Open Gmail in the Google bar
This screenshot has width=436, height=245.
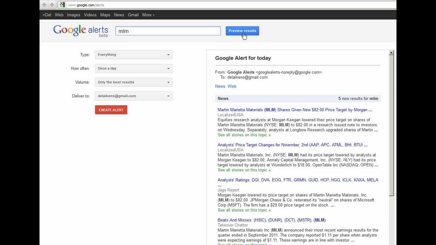[x=133, y=15]
